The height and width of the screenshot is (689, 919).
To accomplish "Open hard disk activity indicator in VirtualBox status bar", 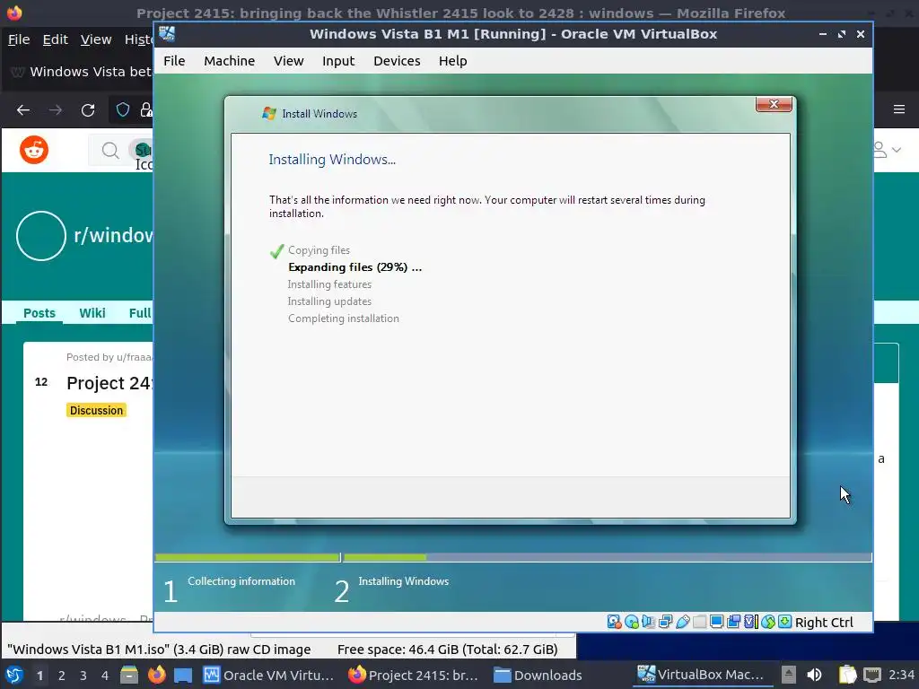I will point(614,623).
